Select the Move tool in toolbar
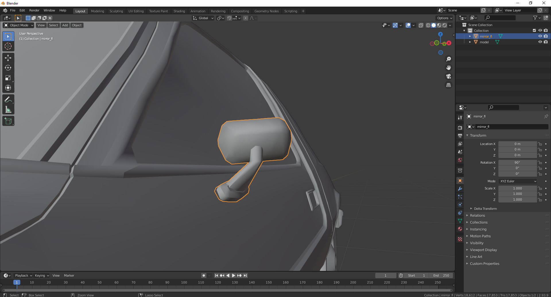This screenshot has width=551, height=297. click(8, 58)
